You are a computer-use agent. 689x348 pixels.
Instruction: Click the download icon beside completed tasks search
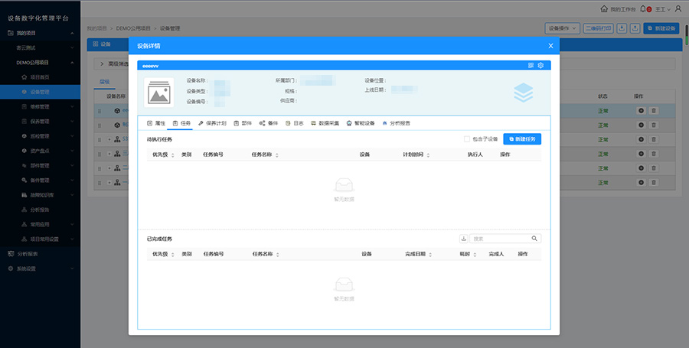tap(462, 239)
